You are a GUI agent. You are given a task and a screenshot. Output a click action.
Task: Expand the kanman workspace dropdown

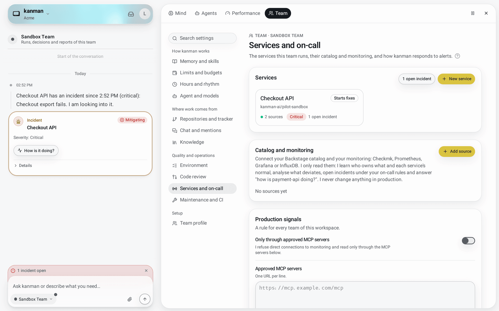coord(48,14)
